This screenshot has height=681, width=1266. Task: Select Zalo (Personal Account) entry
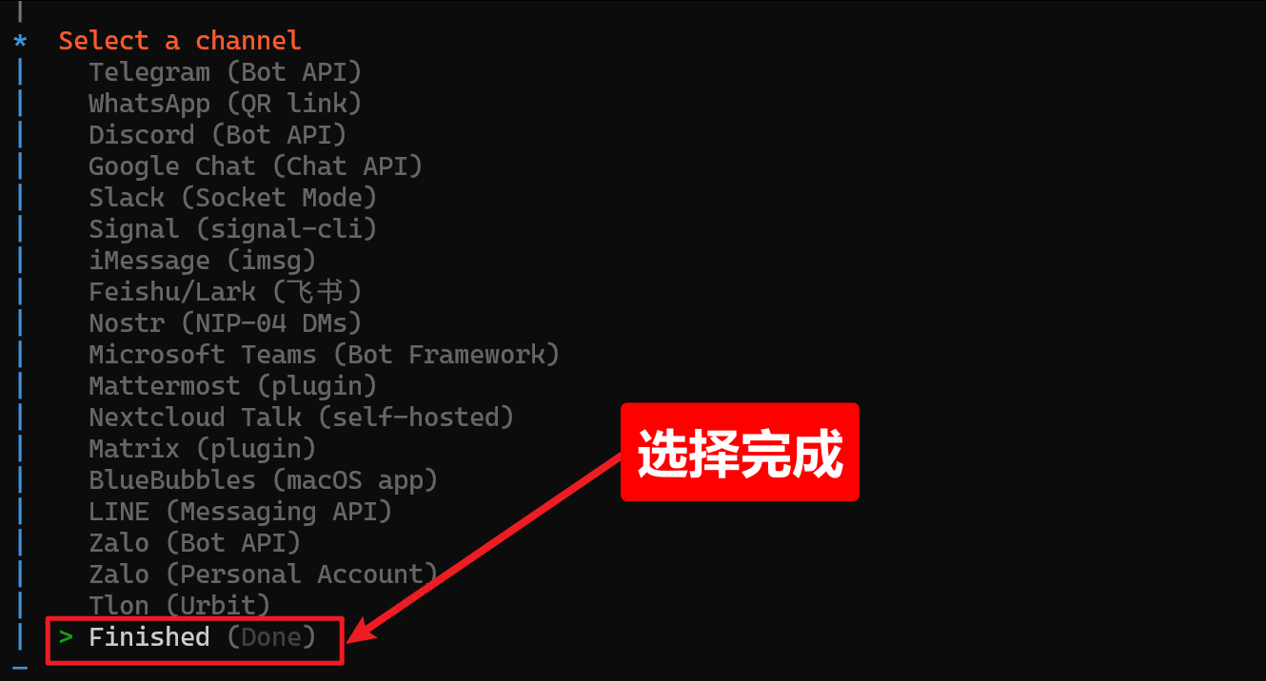(x=264, y=574)
